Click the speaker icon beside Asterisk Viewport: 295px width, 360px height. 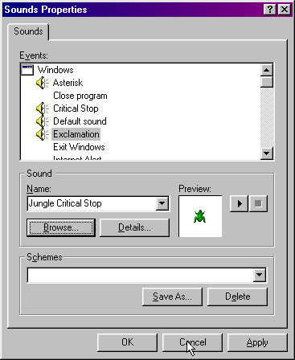coord(43,83)
